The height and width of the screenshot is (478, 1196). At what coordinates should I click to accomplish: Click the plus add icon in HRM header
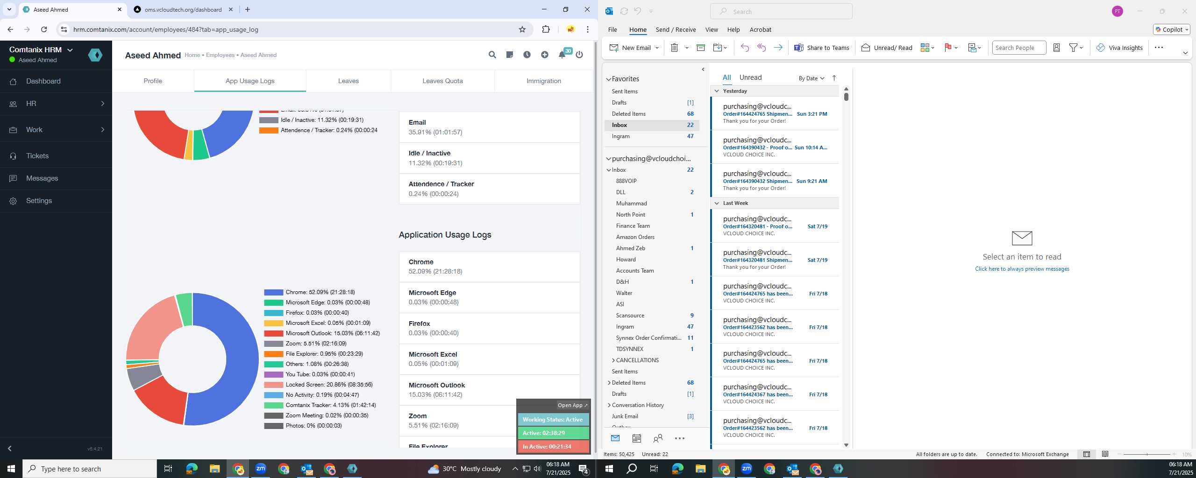tap(545, 55)
